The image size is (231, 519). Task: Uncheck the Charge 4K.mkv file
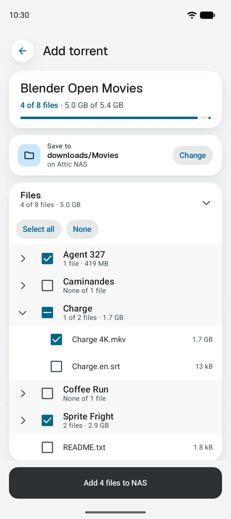56,339
